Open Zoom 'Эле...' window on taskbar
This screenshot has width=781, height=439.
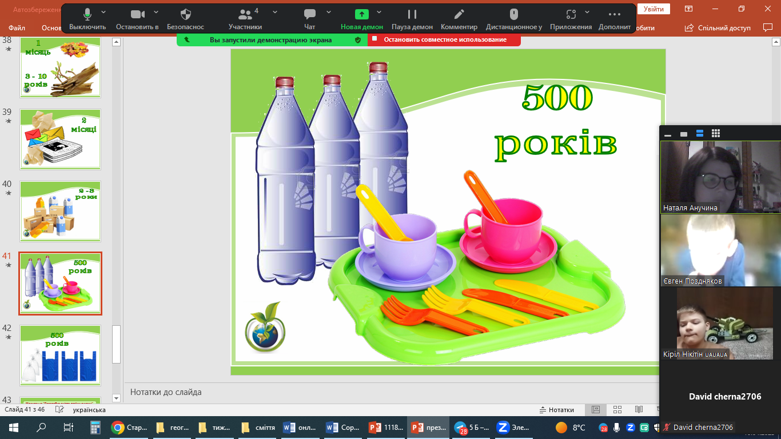tap(515, 427)
